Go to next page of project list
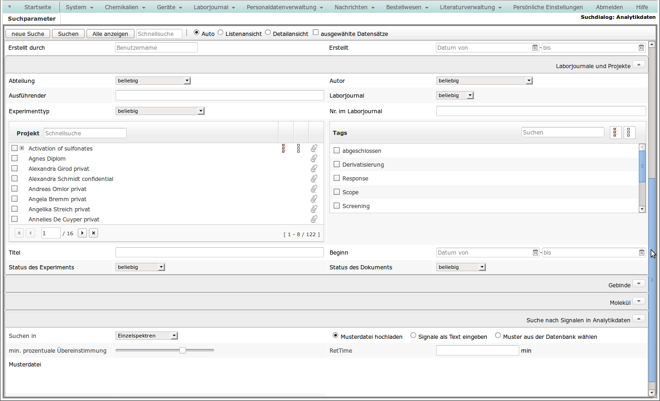The width and height of the screenshot is (660, 401). pos(82,233)
